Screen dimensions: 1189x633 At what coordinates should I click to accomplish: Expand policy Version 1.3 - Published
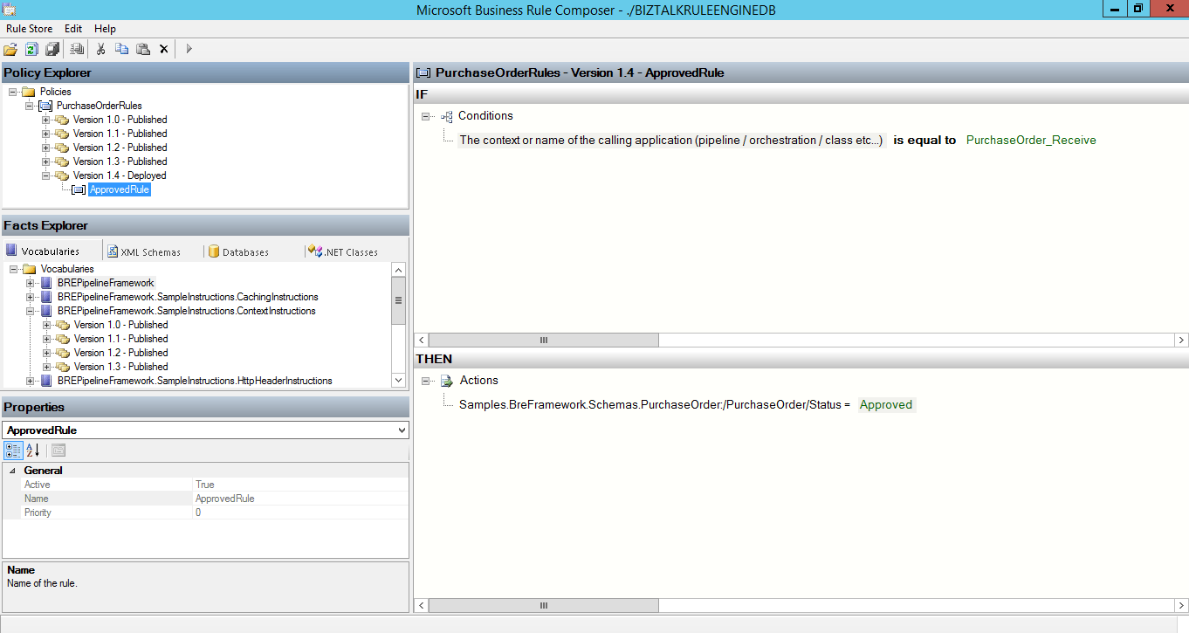point(45,162)
